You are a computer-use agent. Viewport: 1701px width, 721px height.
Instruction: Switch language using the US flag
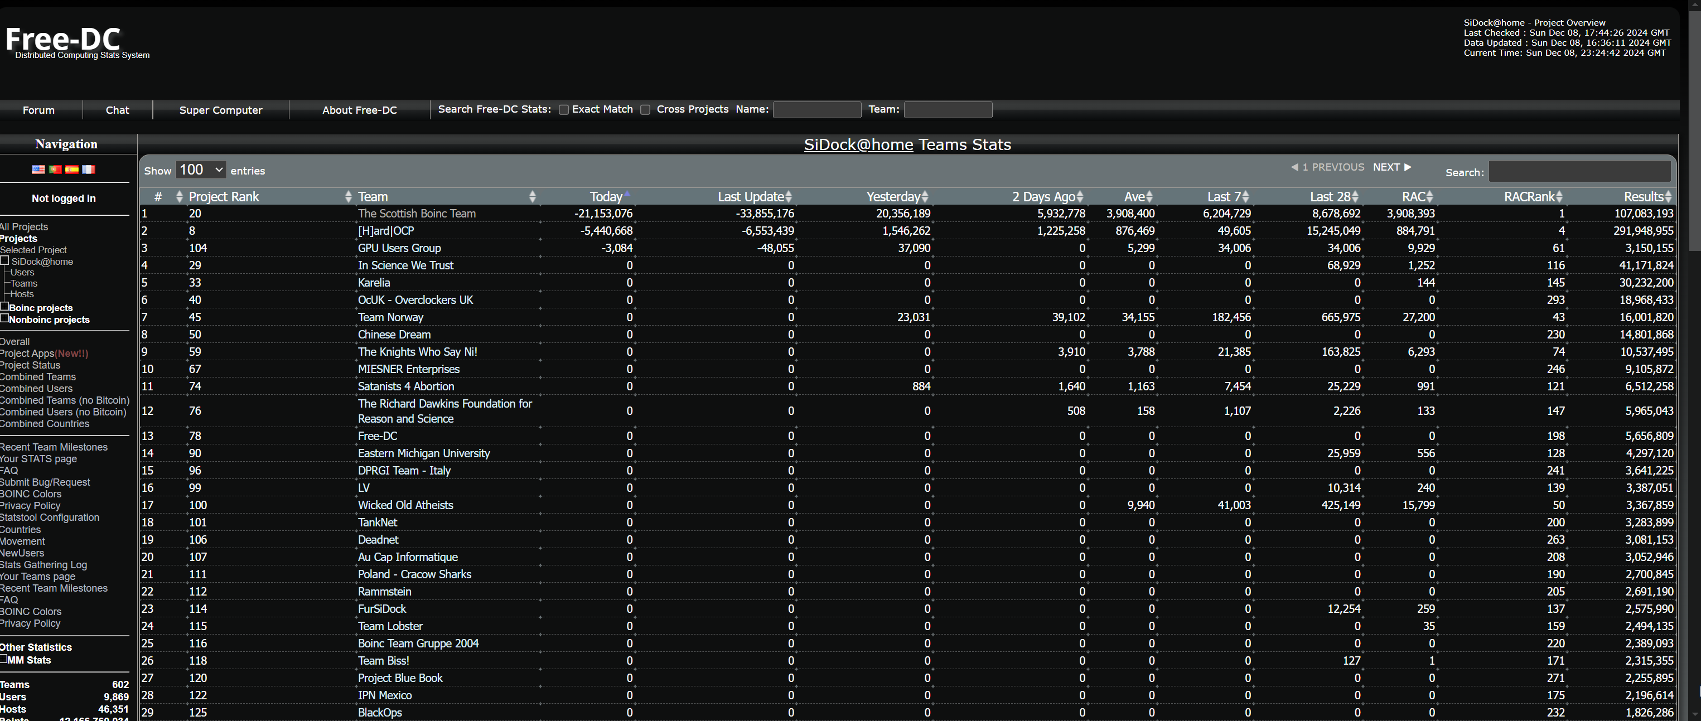coord(38,169)
